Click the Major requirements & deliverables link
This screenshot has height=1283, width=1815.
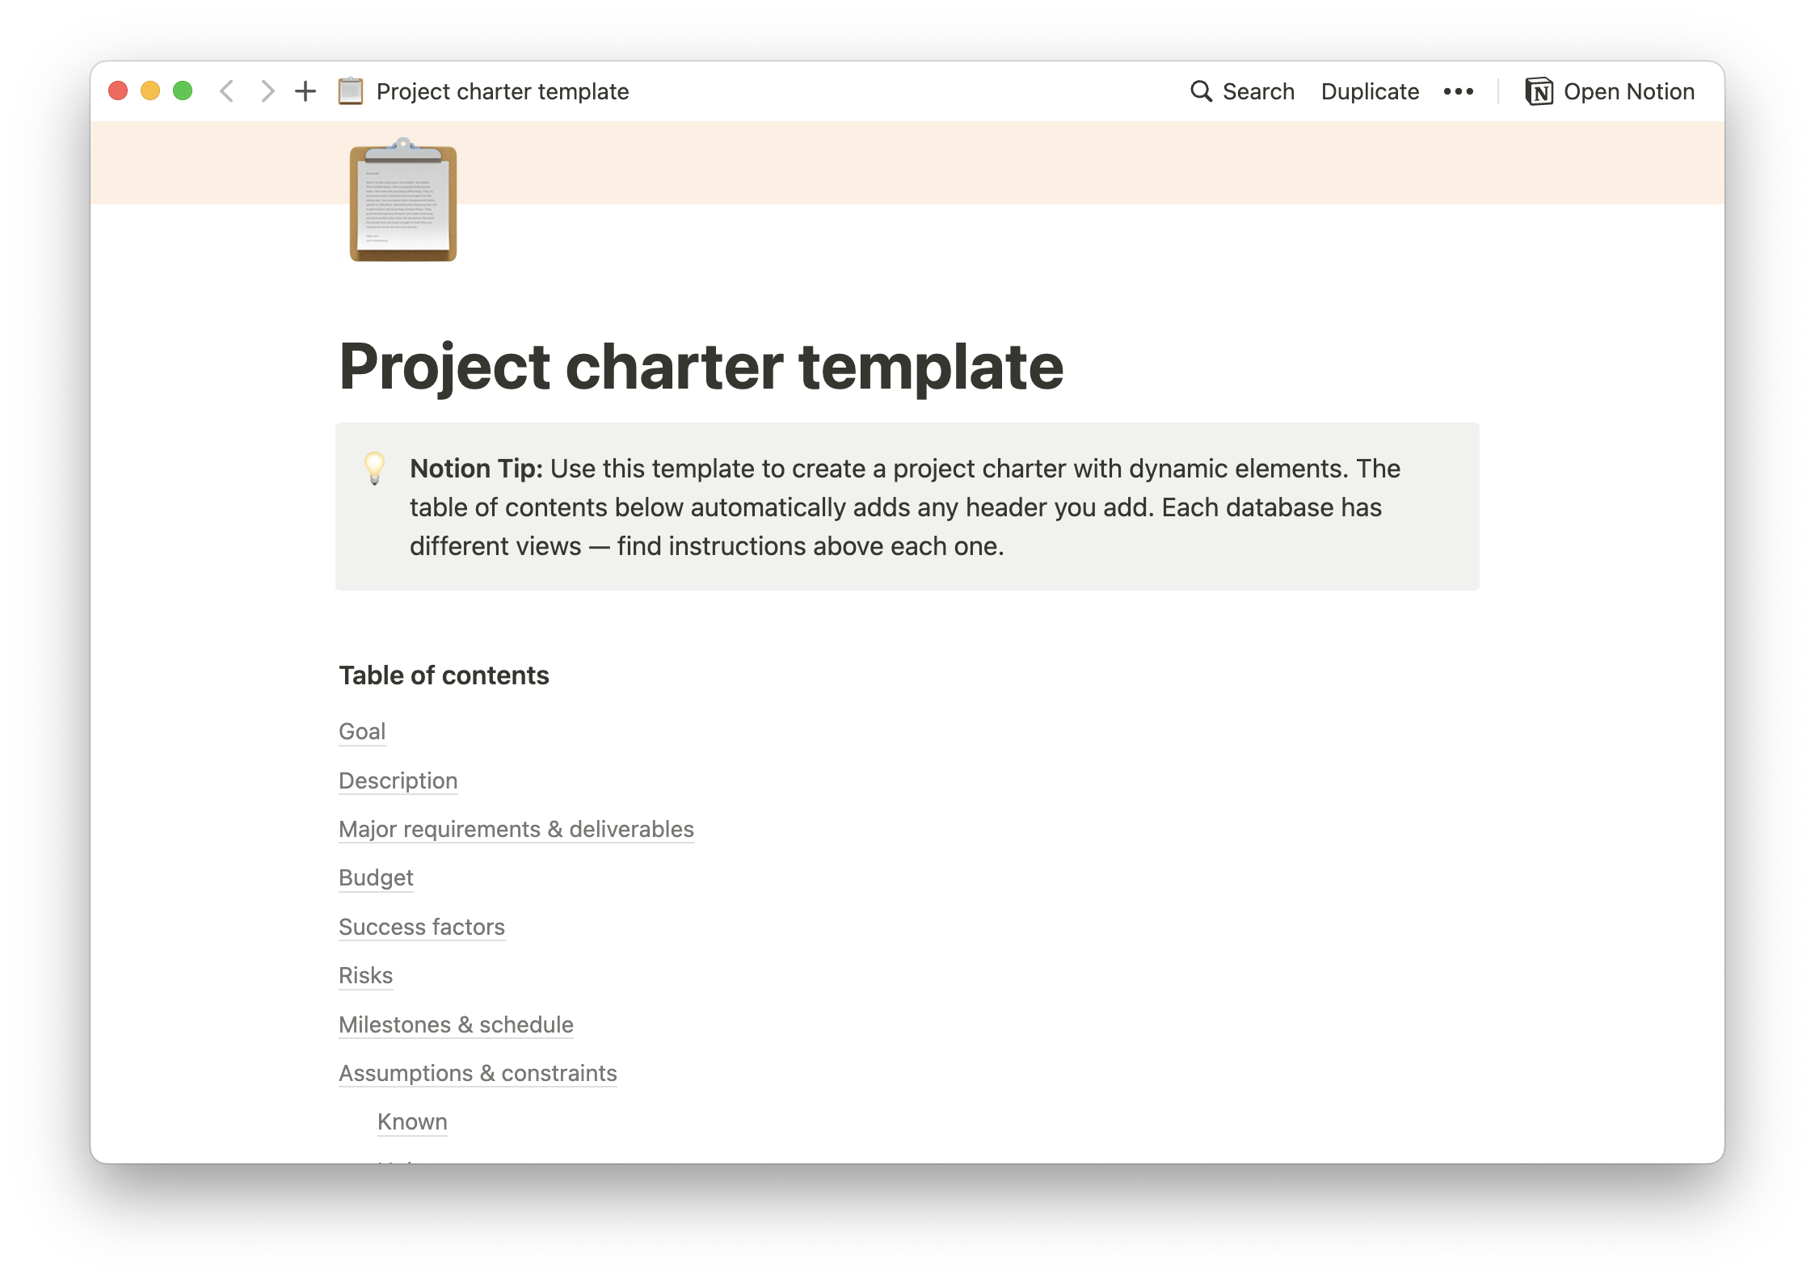click(x=516, y=827)
